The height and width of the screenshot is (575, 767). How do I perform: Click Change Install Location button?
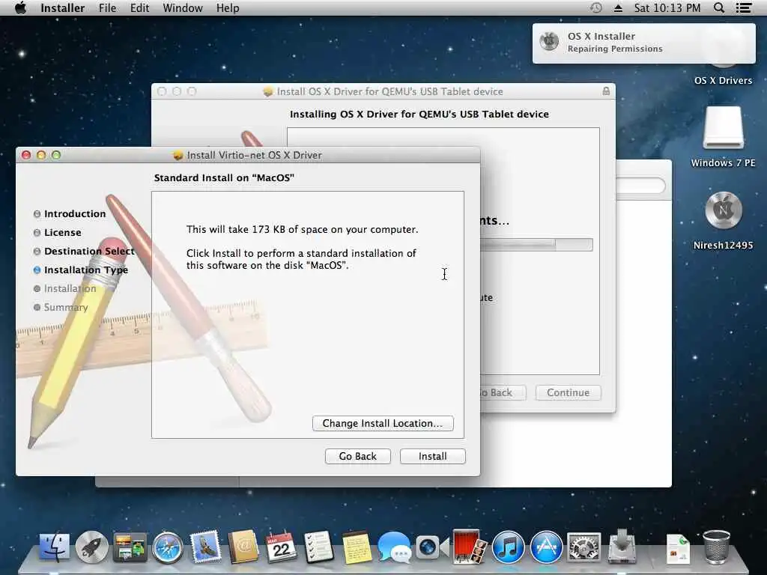(383, 424)
